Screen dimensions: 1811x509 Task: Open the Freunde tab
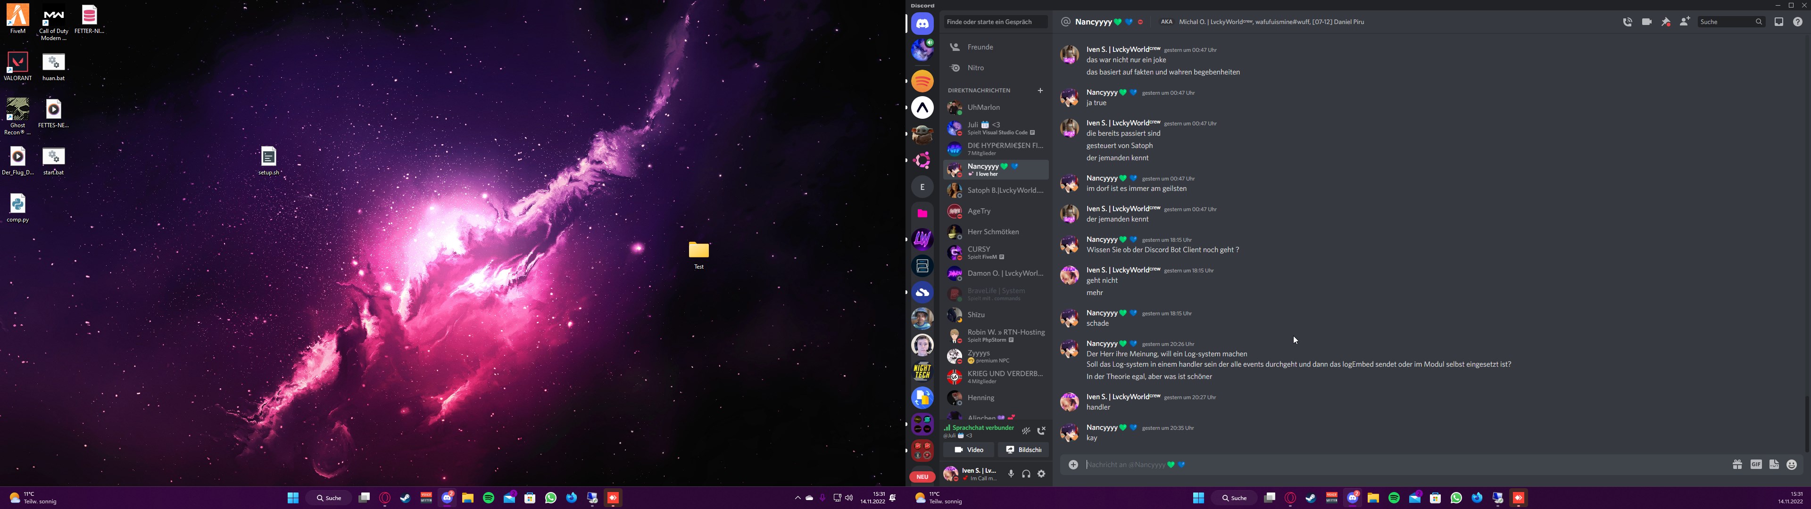click(x=980, y=47)
